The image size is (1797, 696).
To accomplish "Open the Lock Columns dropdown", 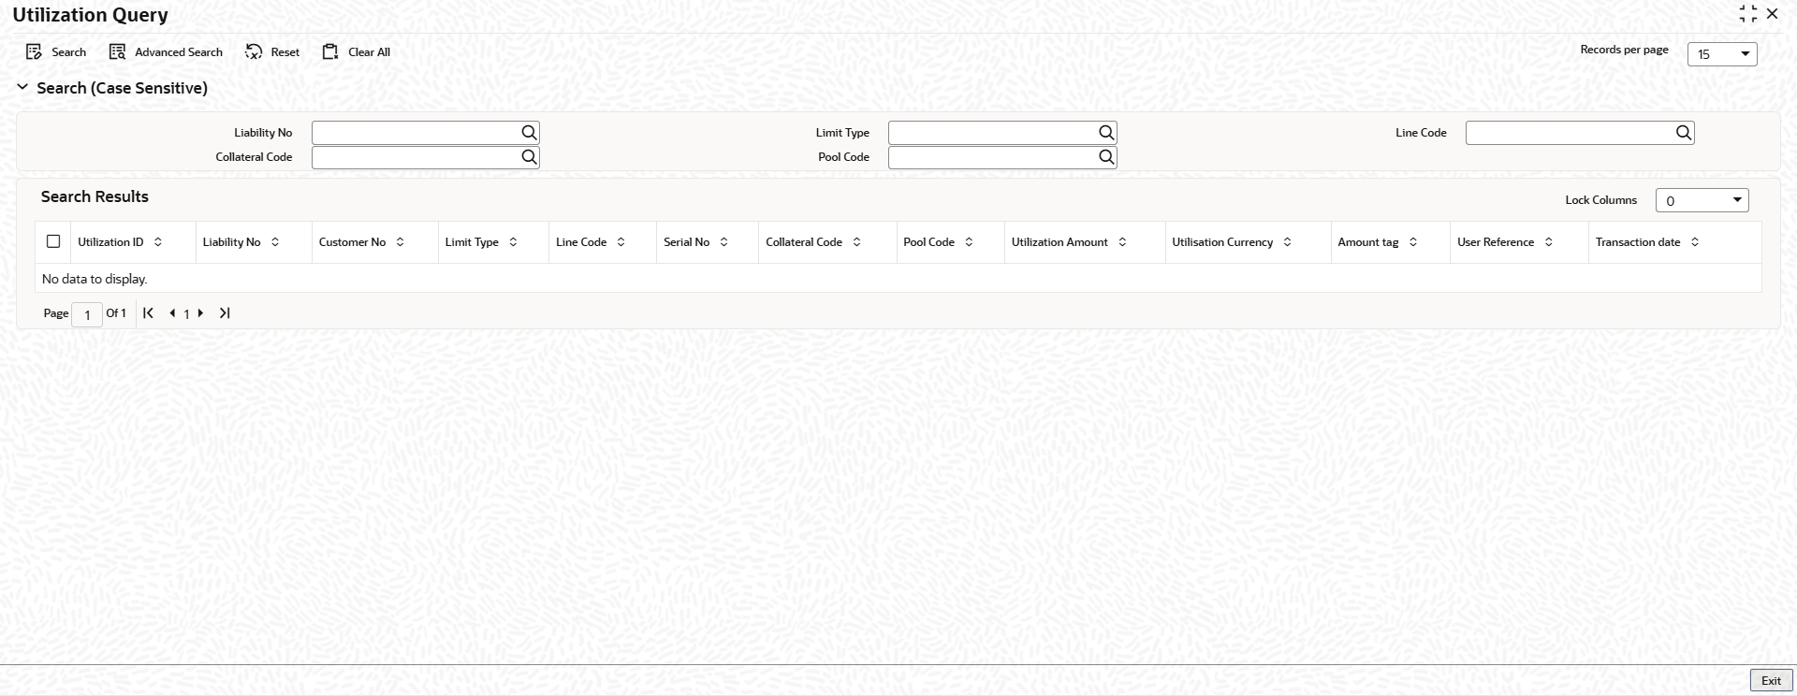I will pyautogui.click(x=1702, y=200).
